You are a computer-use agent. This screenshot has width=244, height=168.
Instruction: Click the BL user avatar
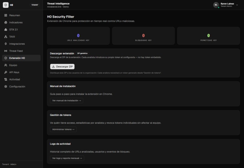[216, 5]
